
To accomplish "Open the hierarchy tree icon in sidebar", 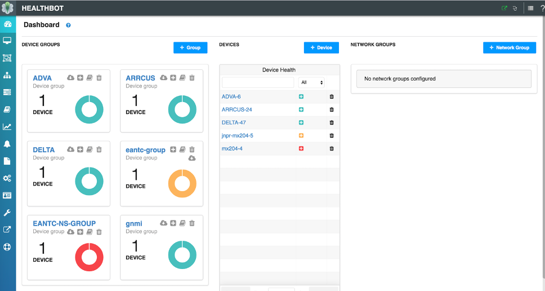I will (x=7, y=75).
